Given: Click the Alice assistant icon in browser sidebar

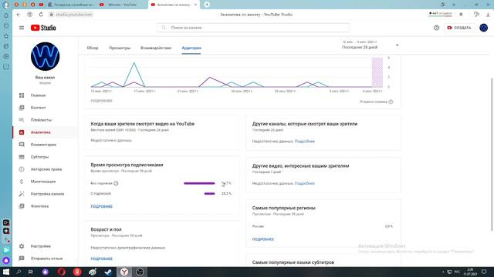Looking at the screenshot, I should (6, 260).
